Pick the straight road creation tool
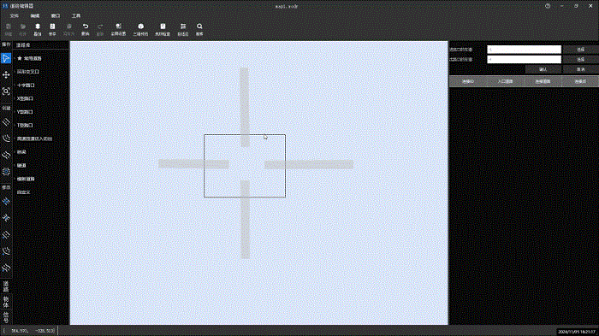599x336 pixels. [x=6, y=122]
